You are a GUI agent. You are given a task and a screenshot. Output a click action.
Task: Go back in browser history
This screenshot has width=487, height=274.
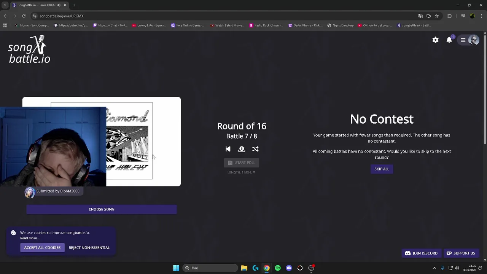click(5, 16)
